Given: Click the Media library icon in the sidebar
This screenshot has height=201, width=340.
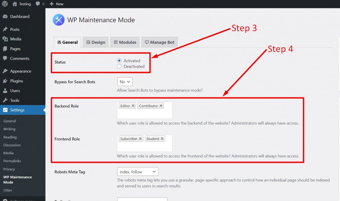Looking at the screenshot, I should coord(5,39).
